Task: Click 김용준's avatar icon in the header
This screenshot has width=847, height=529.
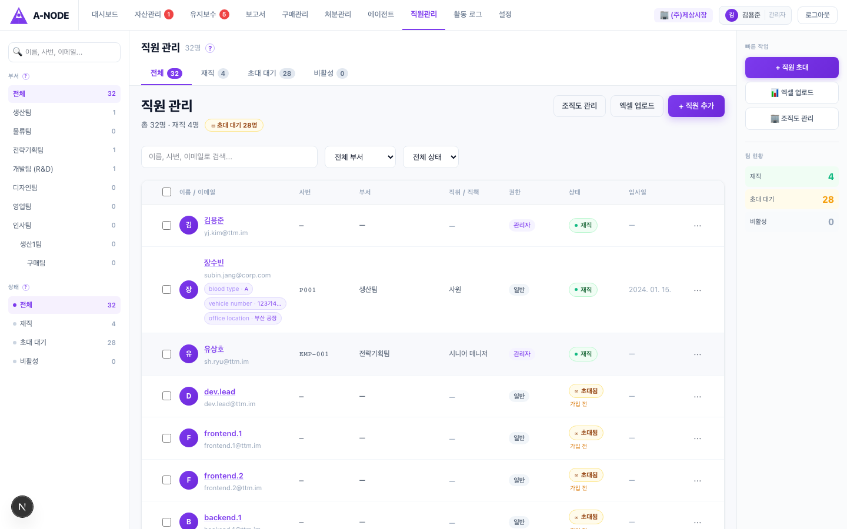Action: 732,15
